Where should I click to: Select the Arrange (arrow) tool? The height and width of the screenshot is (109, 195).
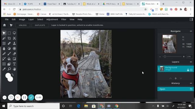coord(4,33)
